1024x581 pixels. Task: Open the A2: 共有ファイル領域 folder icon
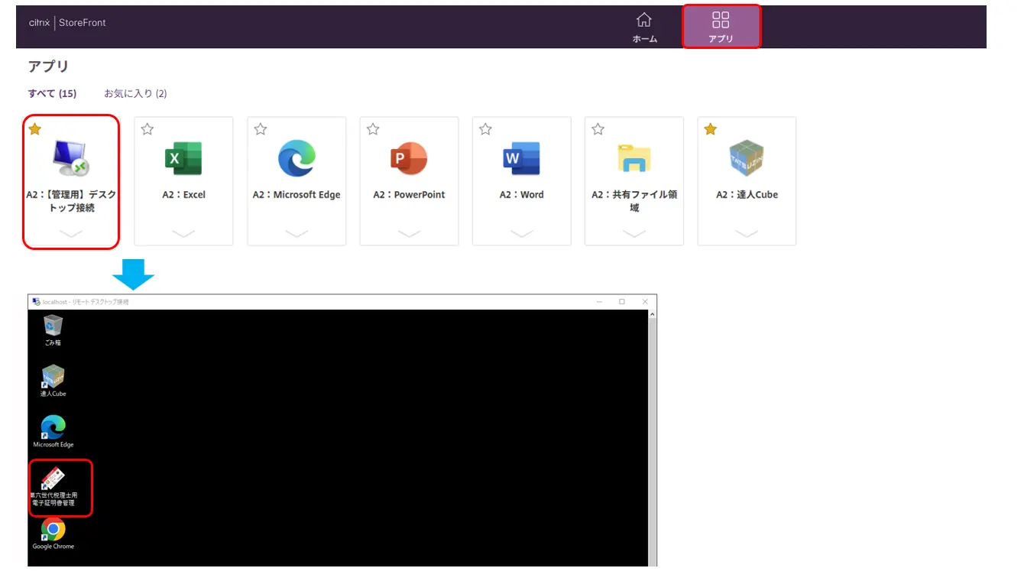coord(634,158)
